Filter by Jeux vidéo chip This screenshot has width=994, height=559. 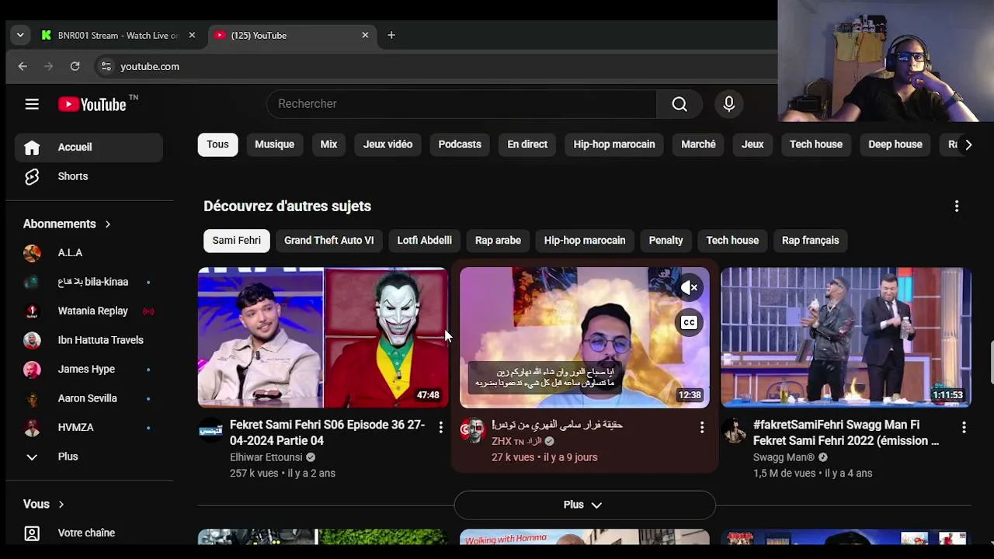point(388,144)
